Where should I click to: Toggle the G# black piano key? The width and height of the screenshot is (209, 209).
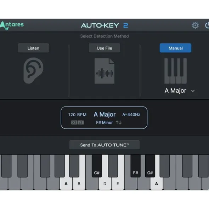(150, 166)
